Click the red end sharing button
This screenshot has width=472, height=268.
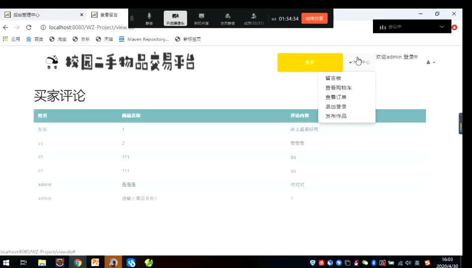coord(314,19)
